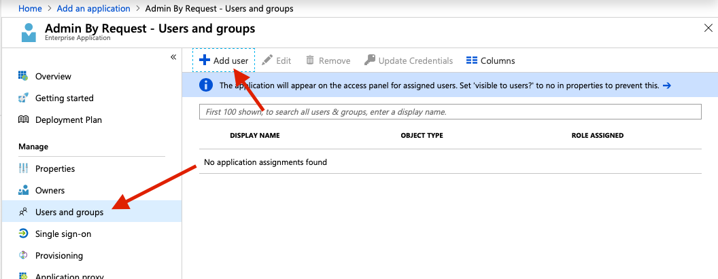Select Users and groups menu item
The width and height of the screenshot is (718, 279).
pyautogui.click(x=92, y=212)
